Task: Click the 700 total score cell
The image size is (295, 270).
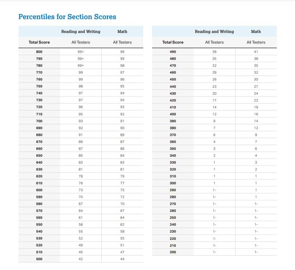Action: pos(39,121)
